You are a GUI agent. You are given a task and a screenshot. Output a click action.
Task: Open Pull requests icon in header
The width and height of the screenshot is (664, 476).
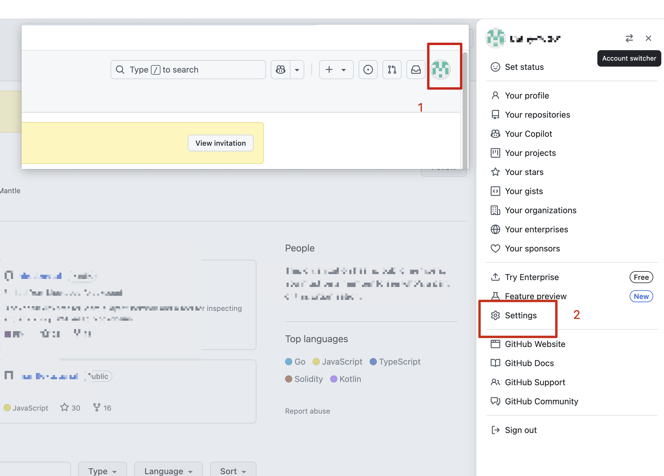click(392, 70)
